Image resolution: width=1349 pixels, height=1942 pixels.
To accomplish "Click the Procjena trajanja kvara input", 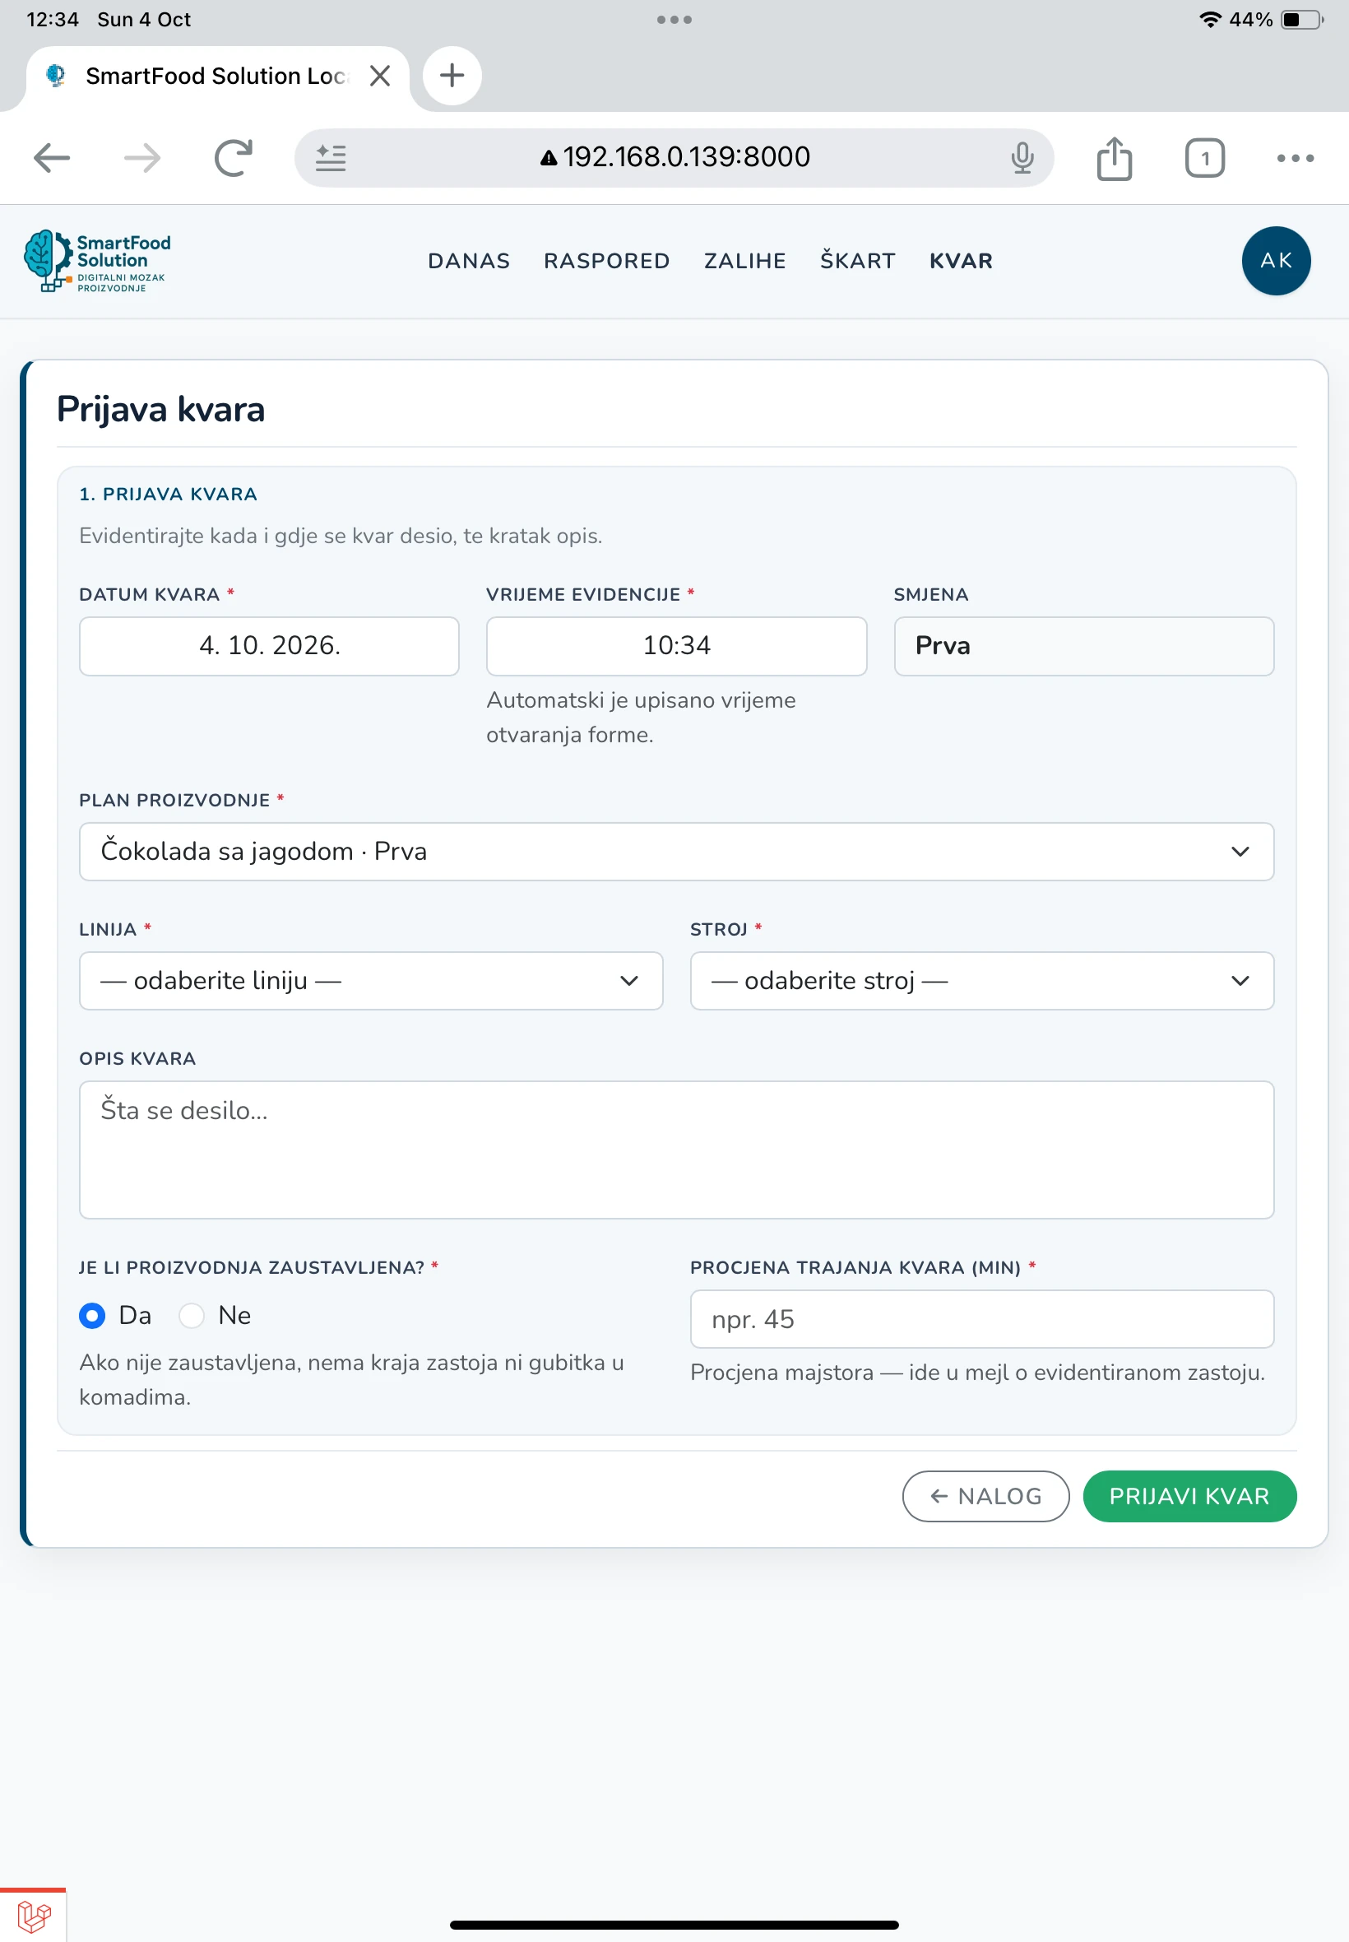I will click(982, 1319).
